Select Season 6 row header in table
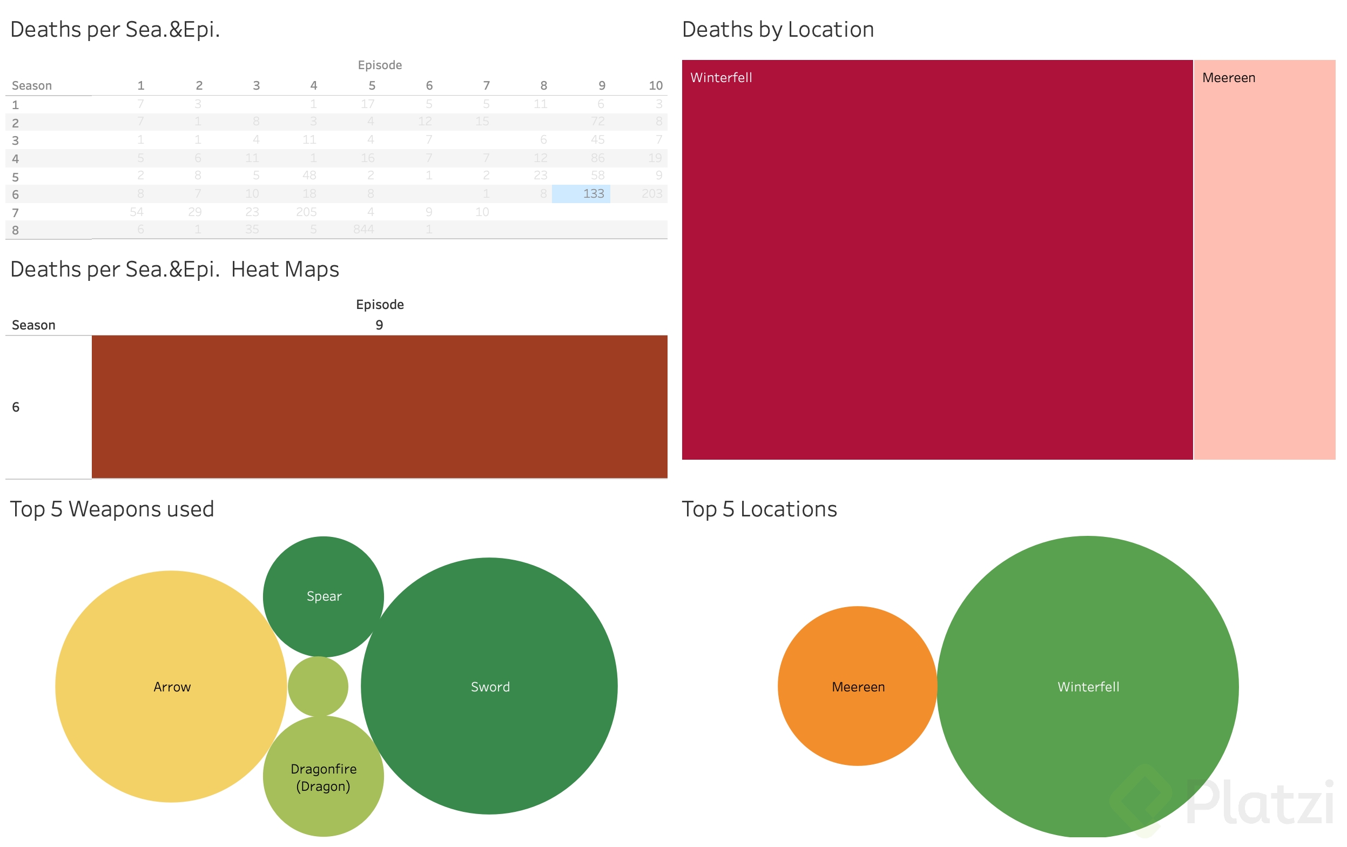This screenshot has width=1347, height=847. click(16, 194)
